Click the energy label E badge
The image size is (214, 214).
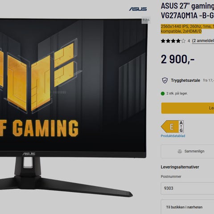click(173, 127)
